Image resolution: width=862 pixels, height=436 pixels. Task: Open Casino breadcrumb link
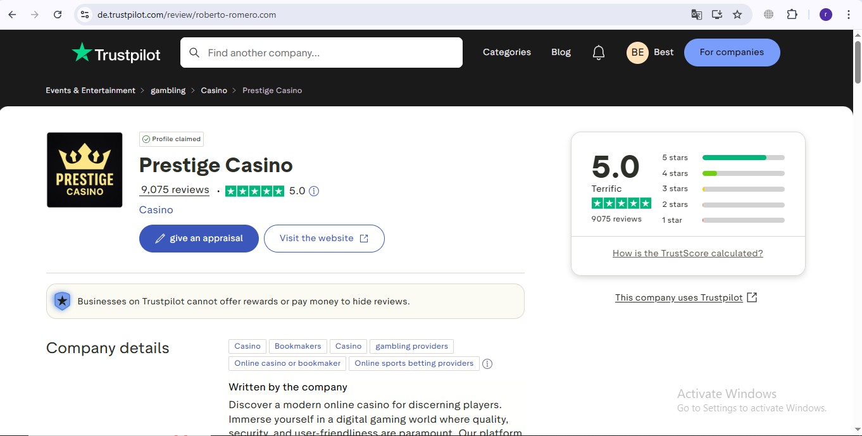pos(214,90)
